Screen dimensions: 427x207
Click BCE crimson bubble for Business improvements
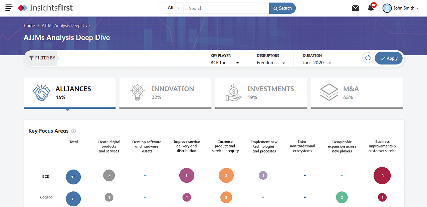pos(382,175)
